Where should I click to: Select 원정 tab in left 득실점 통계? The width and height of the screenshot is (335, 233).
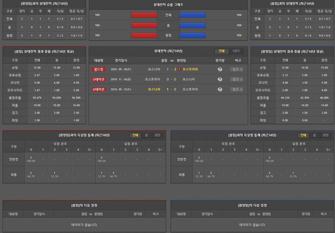(157, 135)
